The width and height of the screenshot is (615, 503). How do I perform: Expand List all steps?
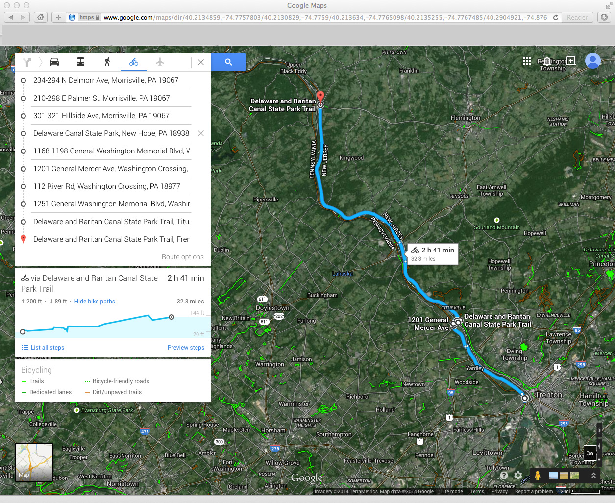point(43,348)
